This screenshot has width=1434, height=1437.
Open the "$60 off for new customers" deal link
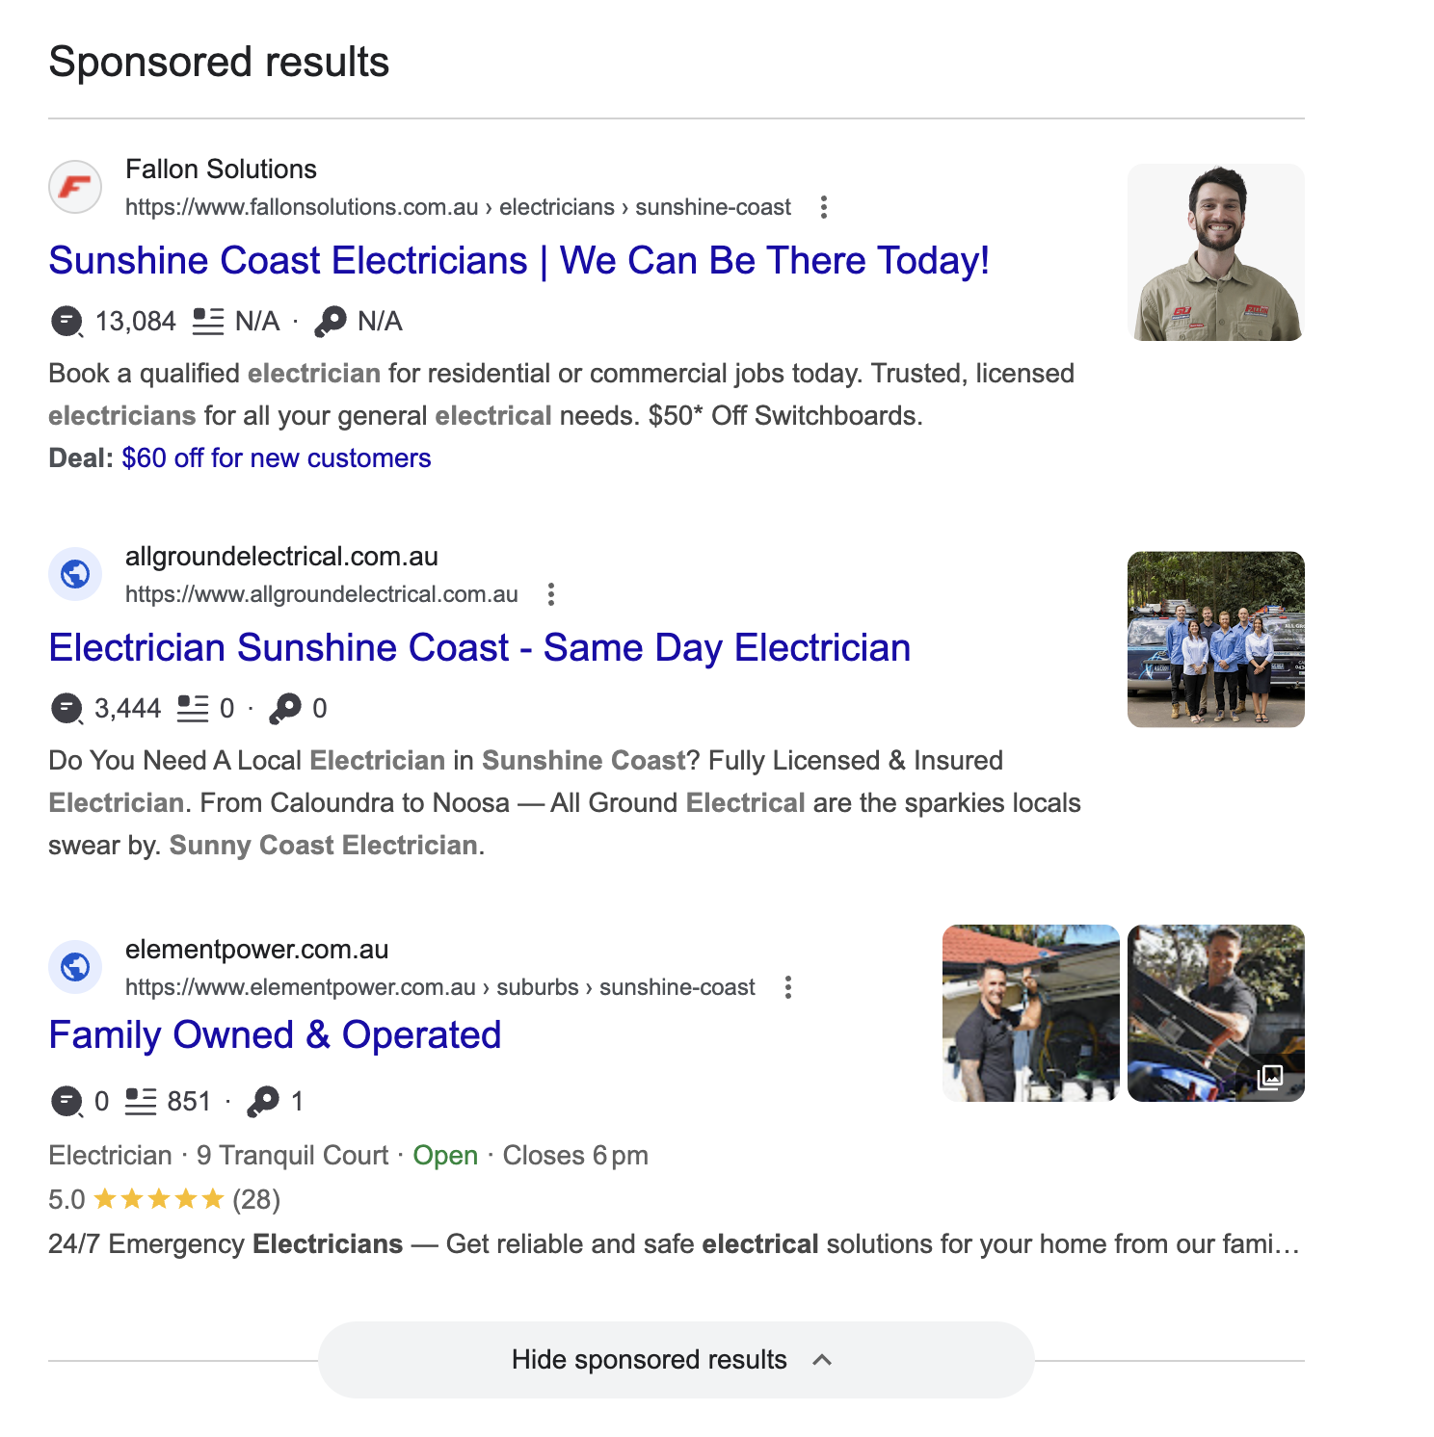point(276,458)
